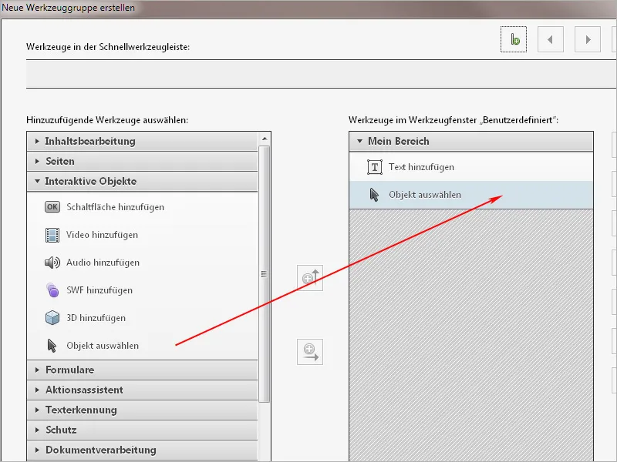Move tool left with the left arrow button
Viewport: 617px width, 462px height.
click(x=551, y=39)
